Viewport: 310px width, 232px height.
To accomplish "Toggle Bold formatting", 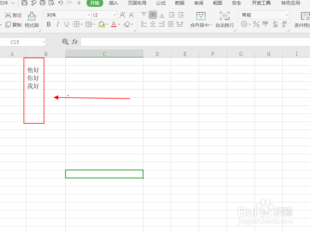I will 49,24.
